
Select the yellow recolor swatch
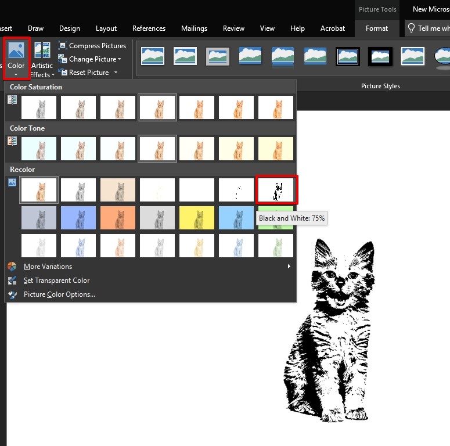197,218
